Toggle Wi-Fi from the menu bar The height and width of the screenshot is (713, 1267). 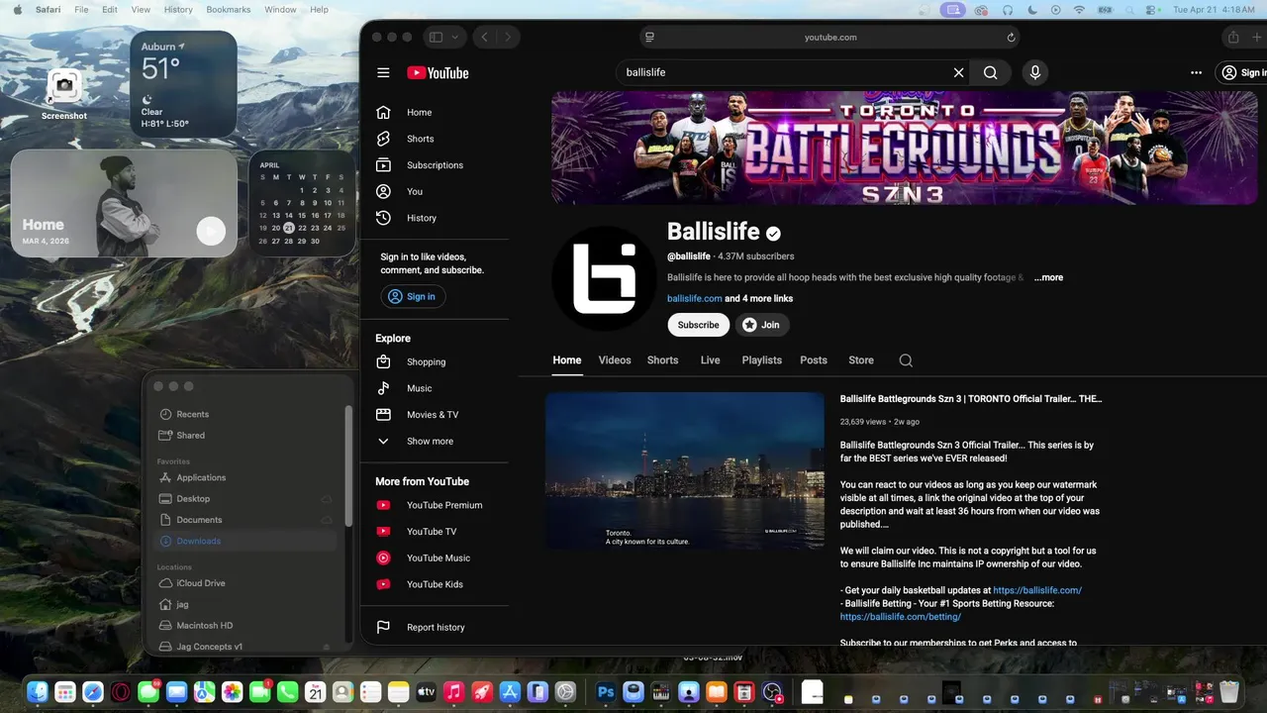pos(1079,9)
